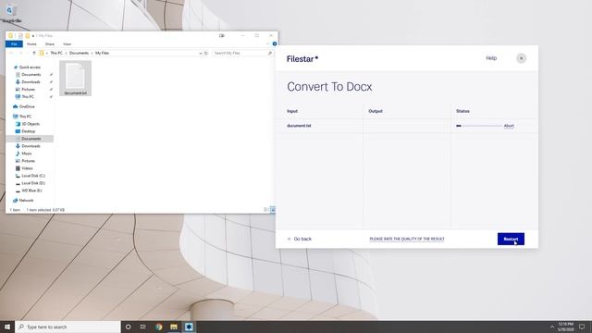Select document.txt file thumbnail in Explorer
The image size is (592, 333).
(75, 79)
